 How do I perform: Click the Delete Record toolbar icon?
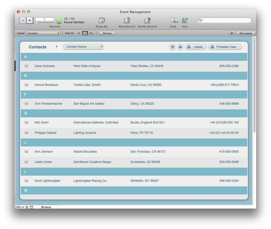coord(147,21)
